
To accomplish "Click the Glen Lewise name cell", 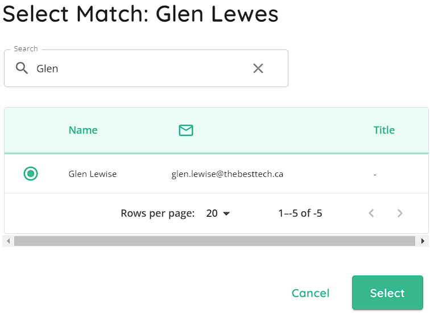I will (92, 174).
